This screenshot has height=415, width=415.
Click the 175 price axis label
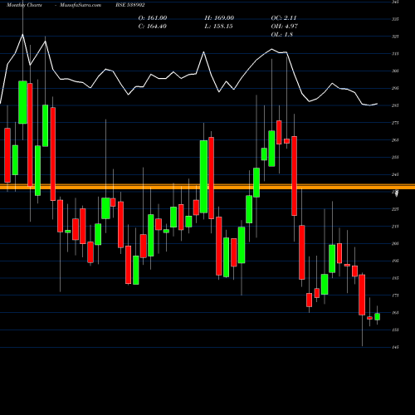[395, 295]
